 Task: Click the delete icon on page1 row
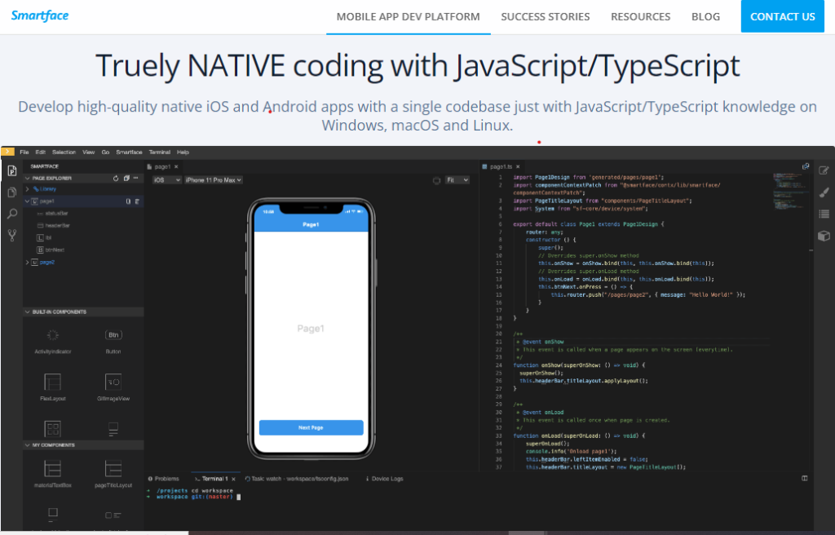(137, 201)
